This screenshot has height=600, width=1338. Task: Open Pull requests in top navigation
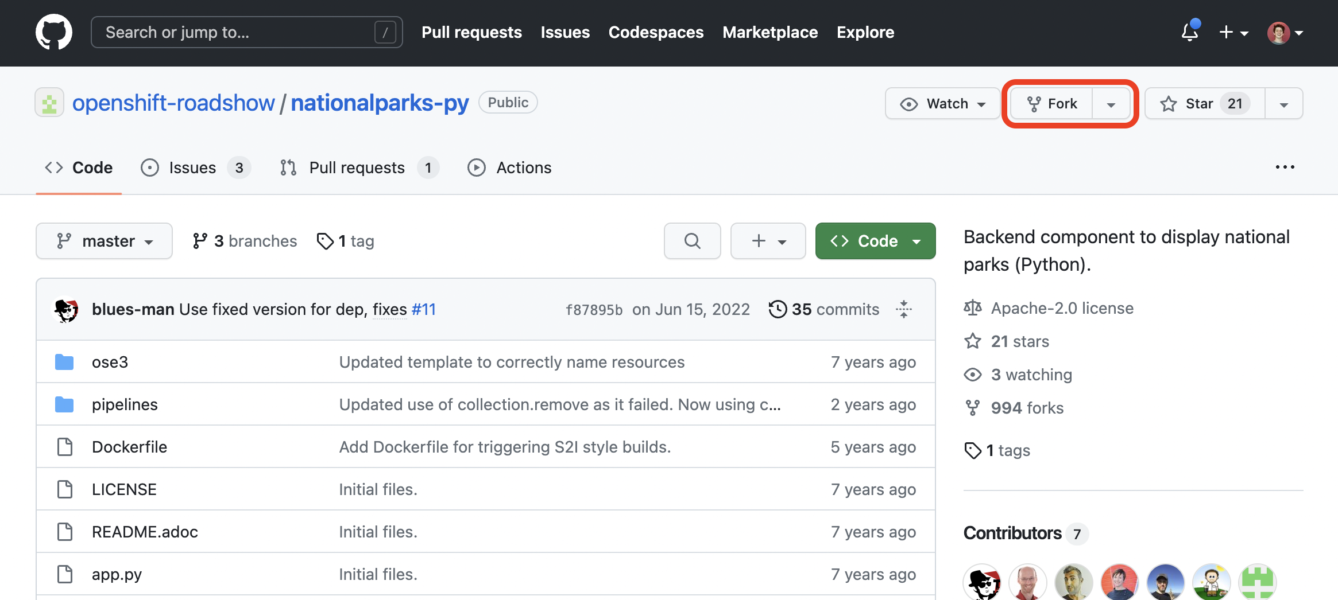pyautogui.click(x=471, y=32)
